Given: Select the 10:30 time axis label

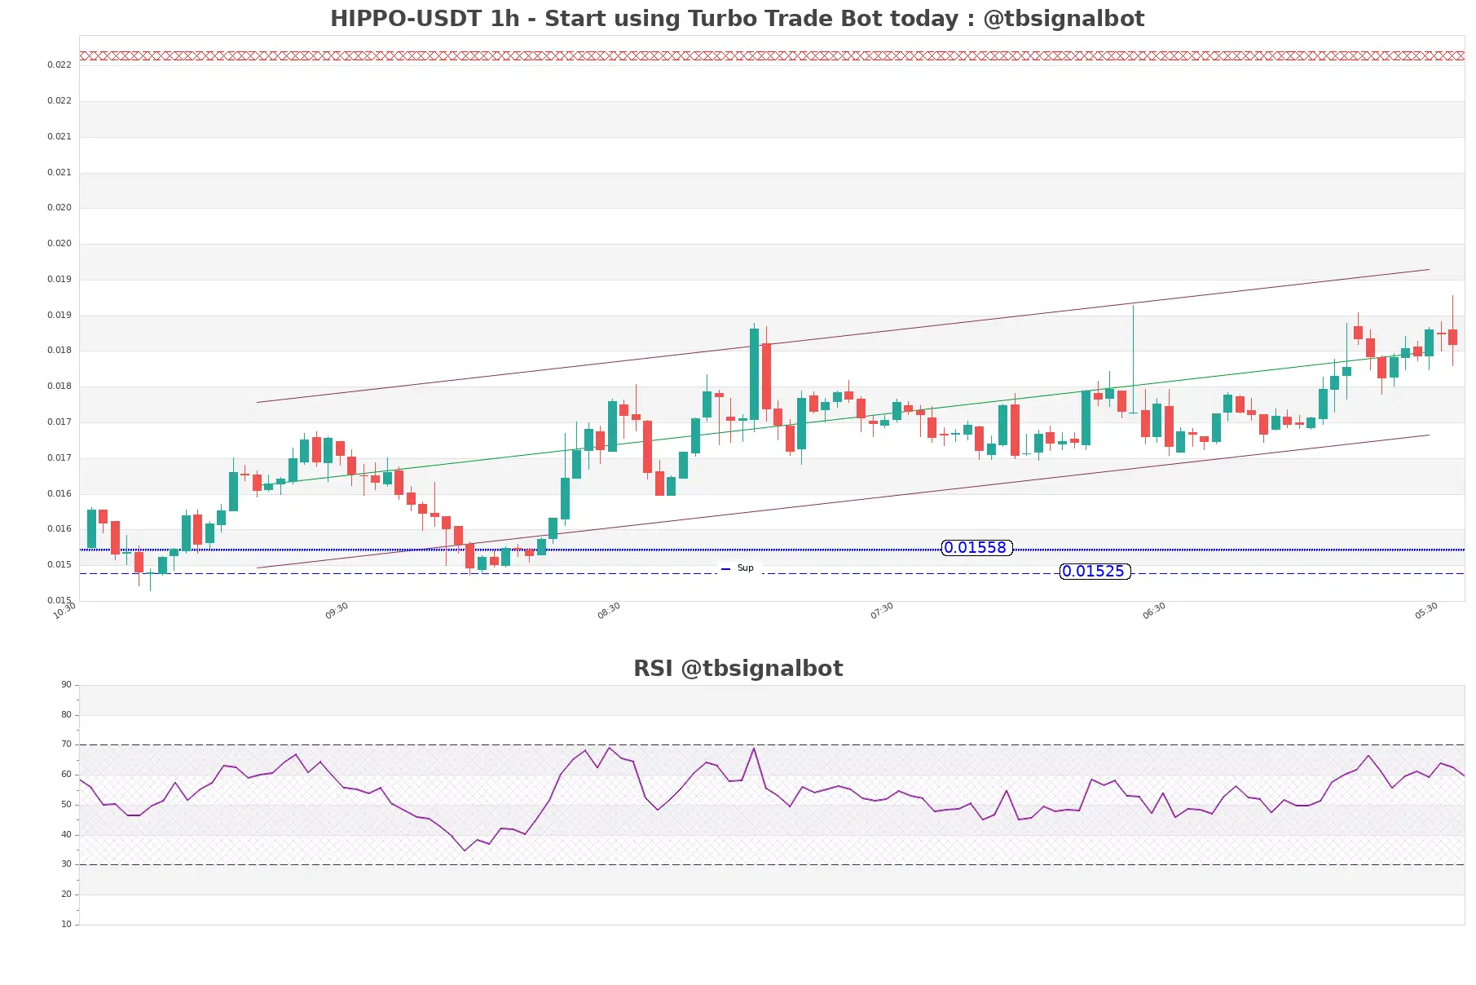Looking at the screenshot, I should click(64, 611).
